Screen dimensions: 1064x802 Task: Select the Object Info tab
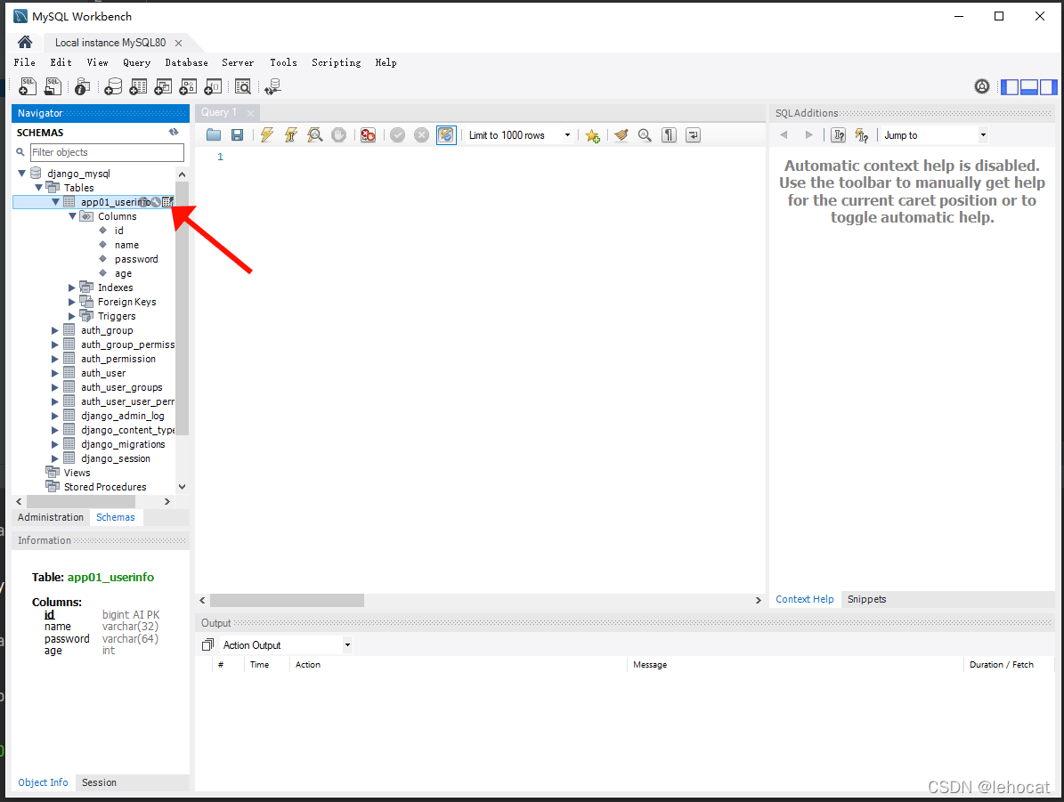43,782
